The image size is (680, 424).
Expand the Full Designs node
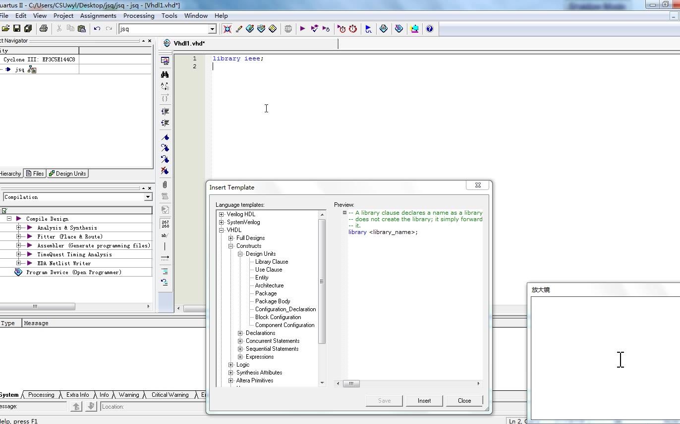point(231,238)
